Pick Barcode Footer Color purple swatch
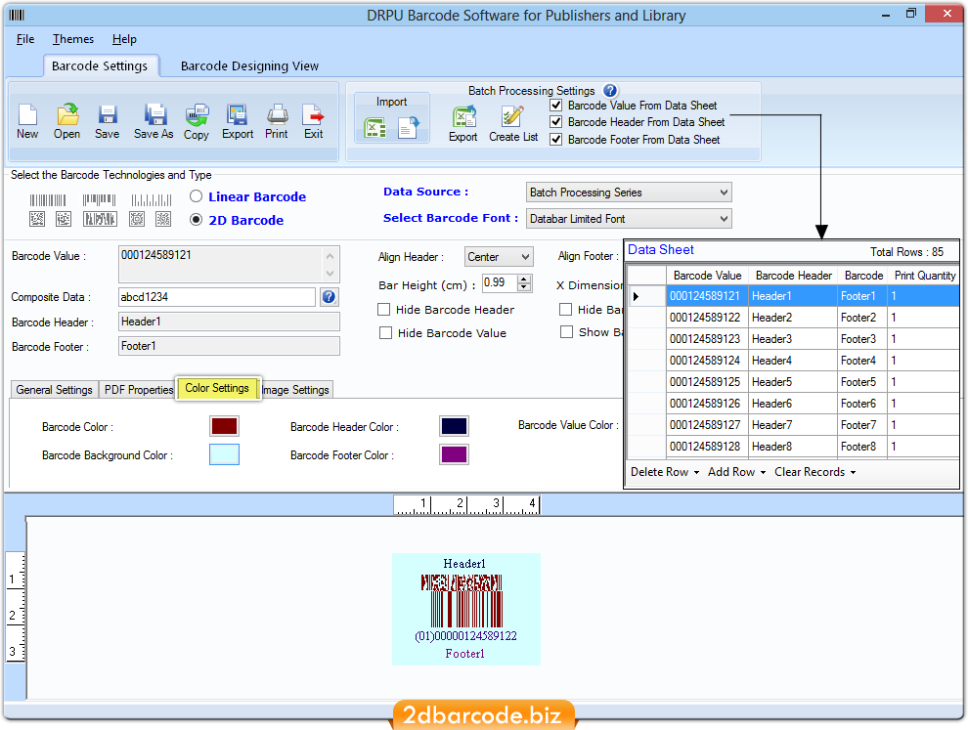This screenshot has height=730, width=968. coord(454,454)
